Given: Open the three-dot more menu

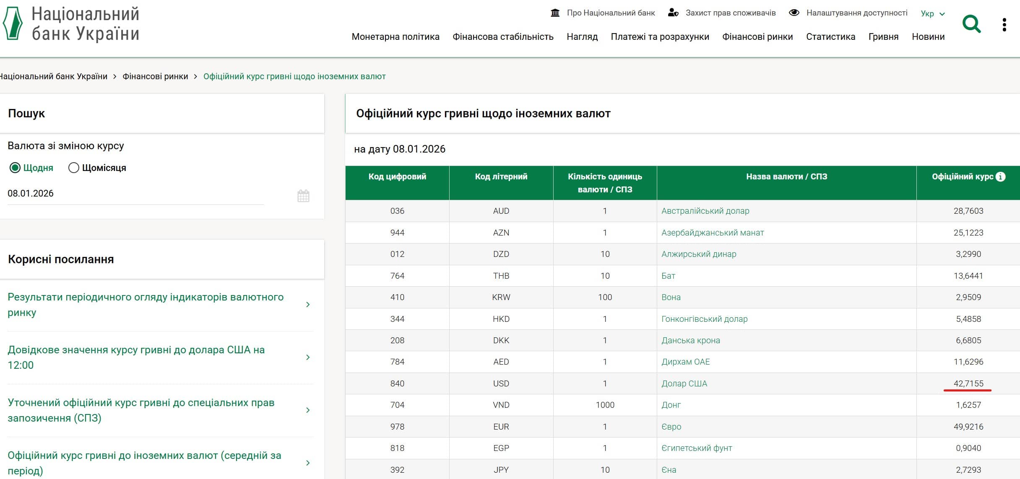Looking at the screenshot, I should click(1004, 25).
